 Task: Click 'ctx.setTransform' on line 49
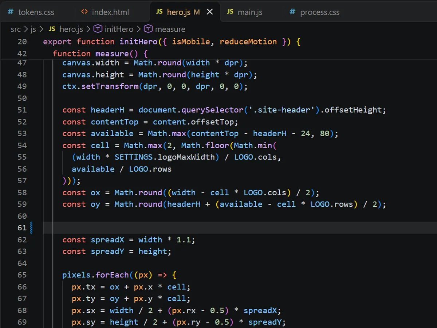(100, 86)
